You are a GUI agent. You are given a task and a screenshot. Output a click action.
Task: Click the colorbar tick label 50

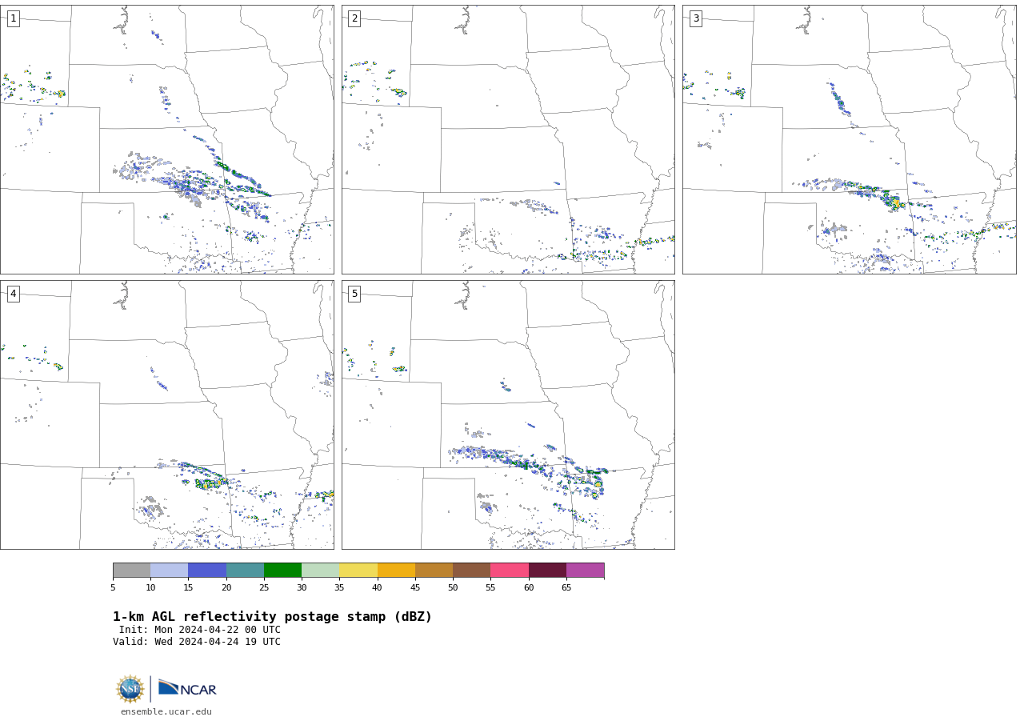(x=453, y=587)
